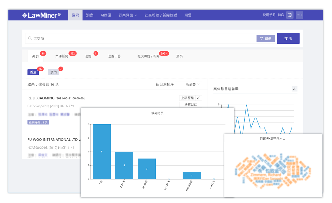Open the language globe icon
The image size is (332, 203).
(x=290, y=15)
